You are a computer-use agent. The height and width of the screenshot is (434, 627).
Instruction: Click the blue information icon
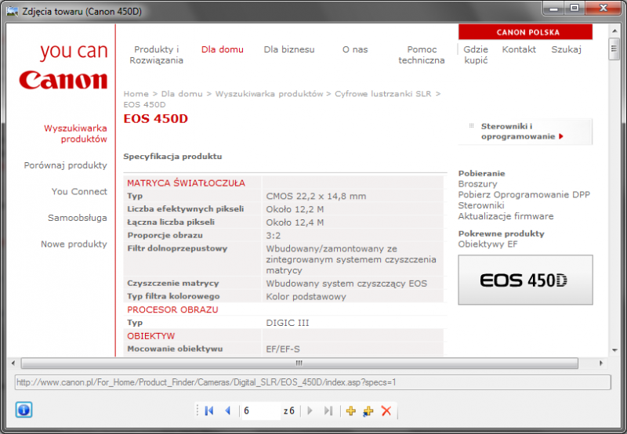[x=24, y=410]
